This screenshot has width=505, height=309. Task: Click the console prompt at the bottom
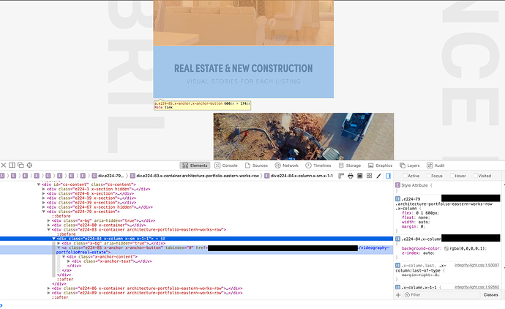(252, 305)
